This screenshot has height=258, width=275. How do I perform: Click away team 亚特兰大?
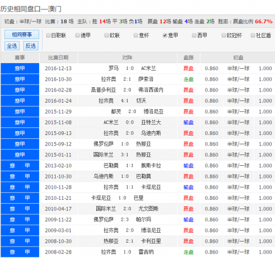pyautogui.click(x=151, y=122)
